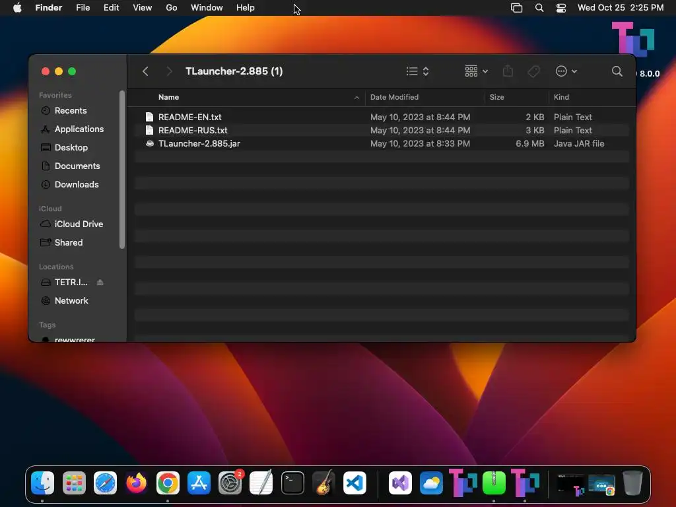
Task: Open the ellipsis action menu
Action: click(566, 71)
